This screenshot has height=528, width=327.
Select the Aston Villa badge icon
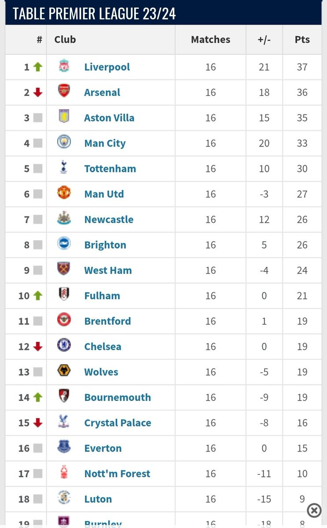click(x=64, y=116)
